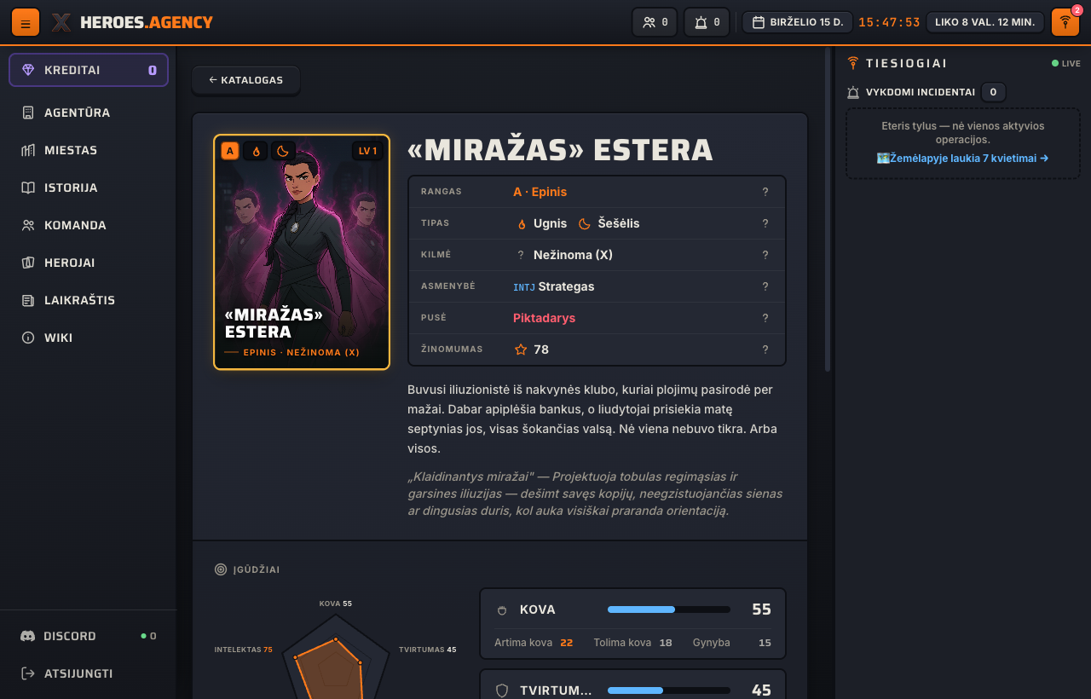The height and width of the screenshot is (699, 1091).
Task: Open the Discord link
Action: pyautogui.click(x=89, y=636)
